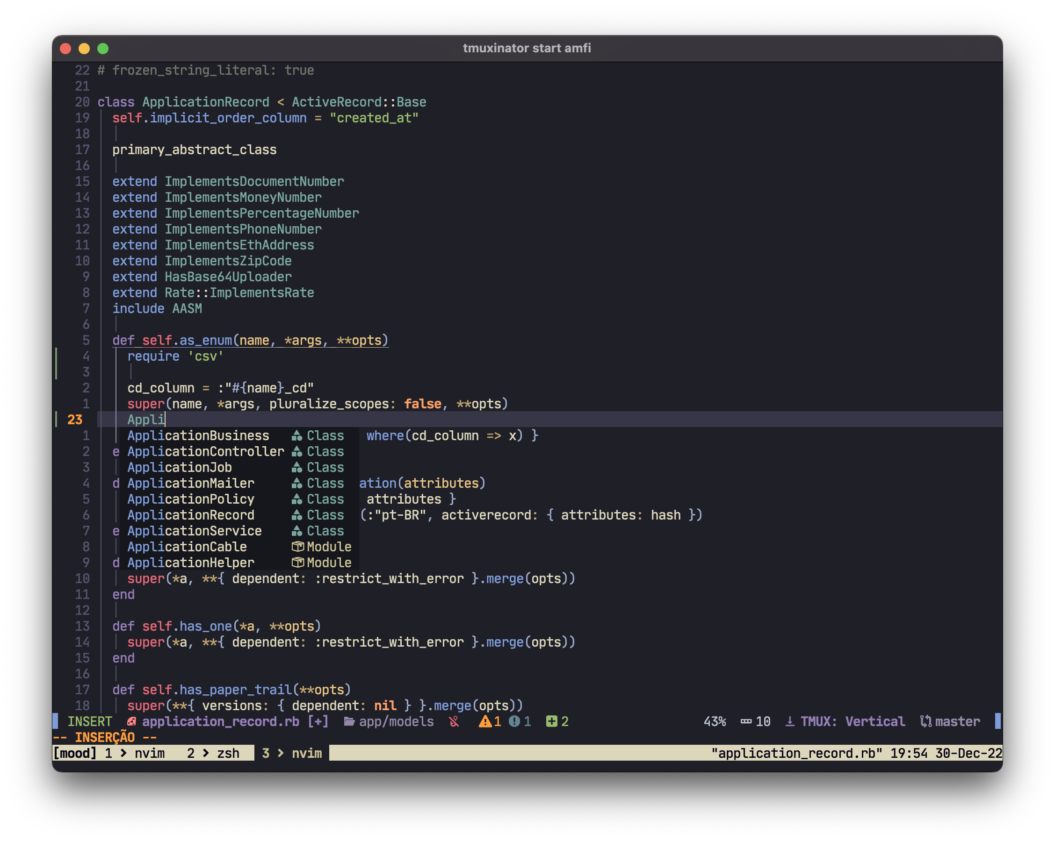Select ApplicationRecord from completion menu
Viewport: 1055px width, 841px height.
click(191, 515)
